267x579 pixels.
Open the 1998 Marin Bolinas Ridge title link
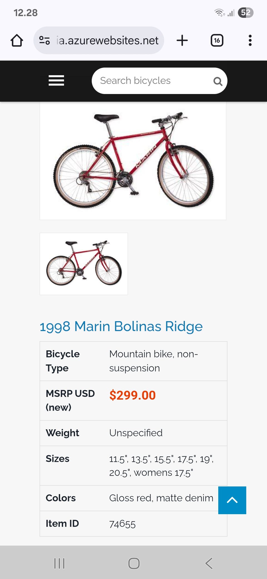(x=121, y=326)
